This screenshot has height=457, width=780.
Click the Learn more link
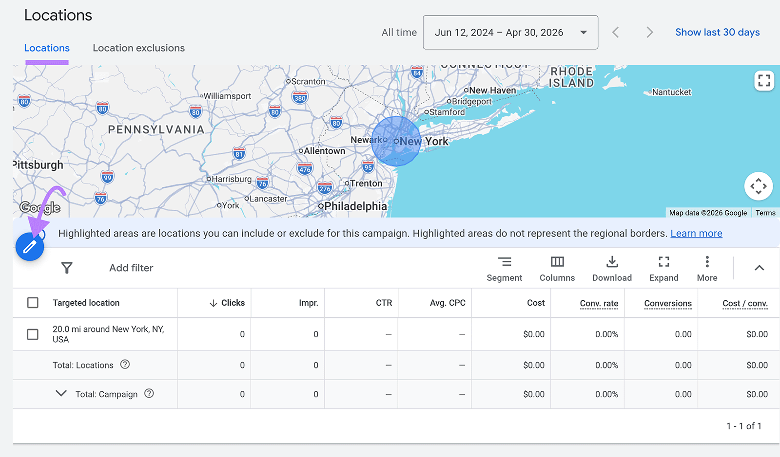point(696,234)
